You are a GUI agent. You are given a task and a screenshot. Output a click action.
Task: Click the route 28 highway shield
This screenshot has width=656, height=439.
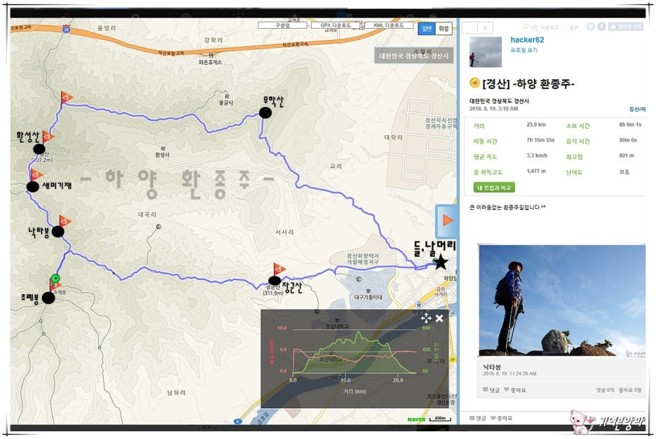pyautogui.click(x=66, y=29)
